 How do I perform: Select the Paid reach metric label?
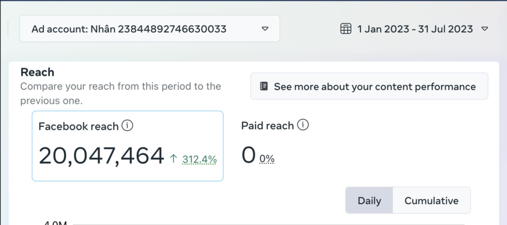[x=267, y=126]
